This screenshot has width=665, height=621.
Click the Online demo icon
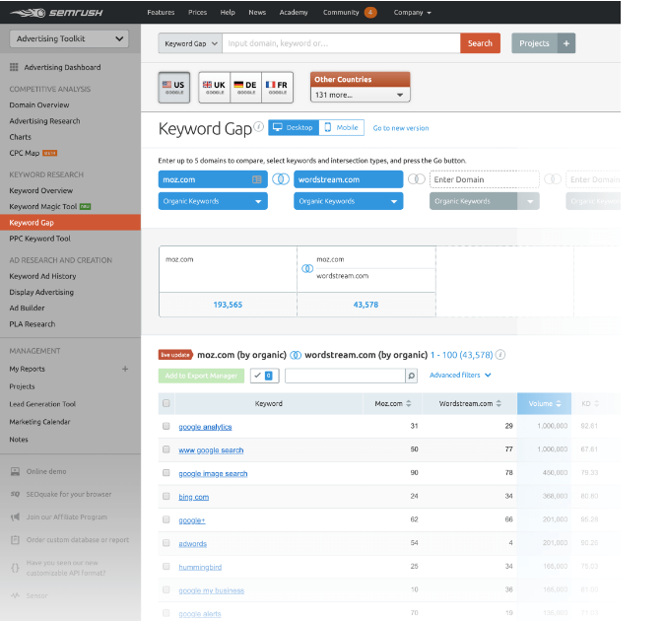click(x=15, y=471)
